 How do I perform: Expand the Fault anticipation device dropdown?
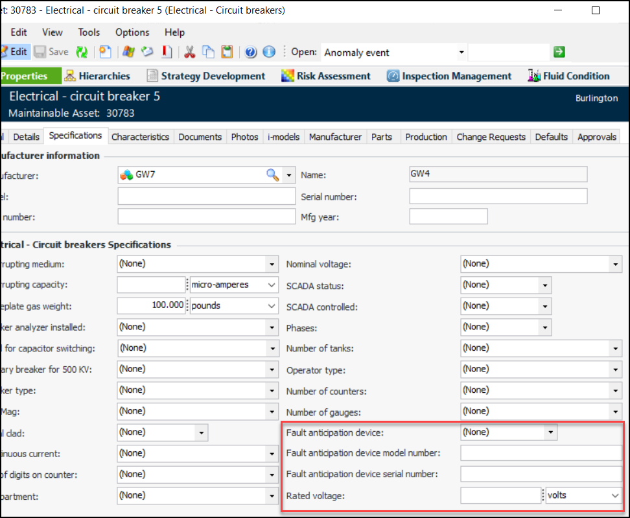pos(550,432)
